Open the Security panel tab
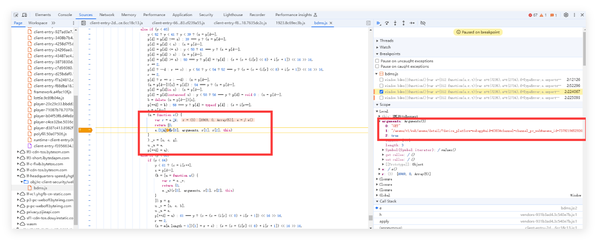This screenshot has height=240, width=597. (x=206, y=15)
